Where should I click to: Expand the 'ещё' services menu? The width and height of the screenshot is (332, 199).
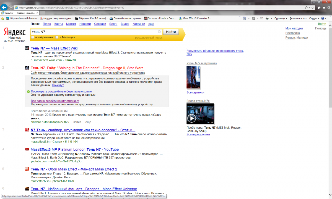click(151, 24)
